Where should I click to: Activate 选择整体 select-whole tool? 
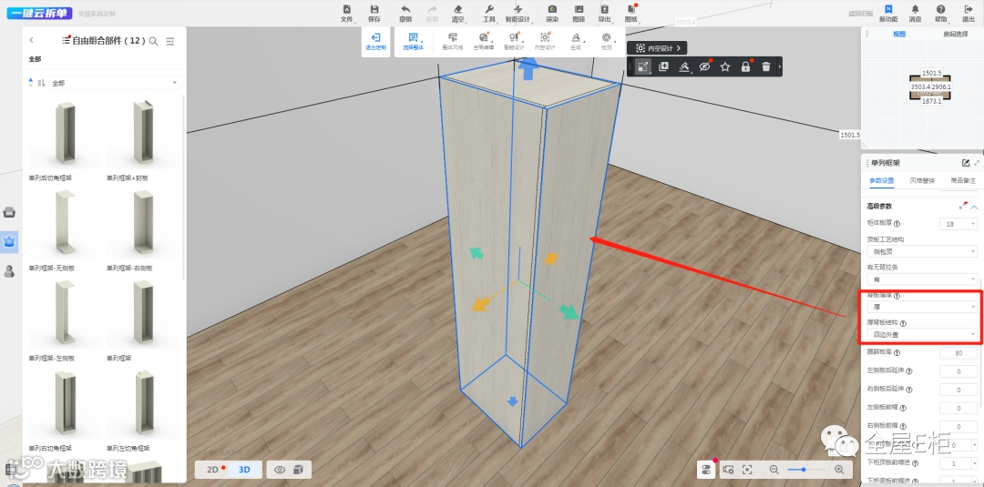(x=413, y=41)
